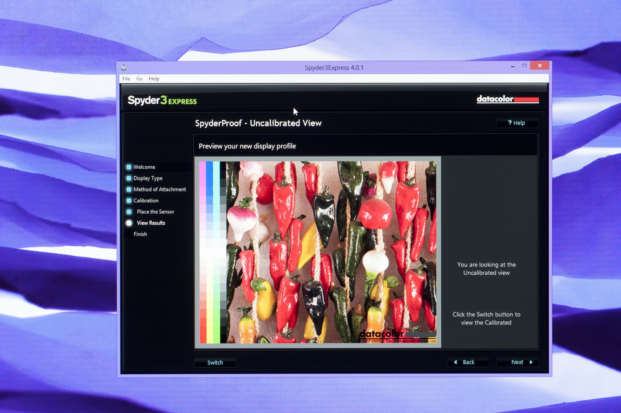This screenshot has width=621, height=413.
Task: Maximize the Spyder3Express window
Action: [x=524, y=66]
